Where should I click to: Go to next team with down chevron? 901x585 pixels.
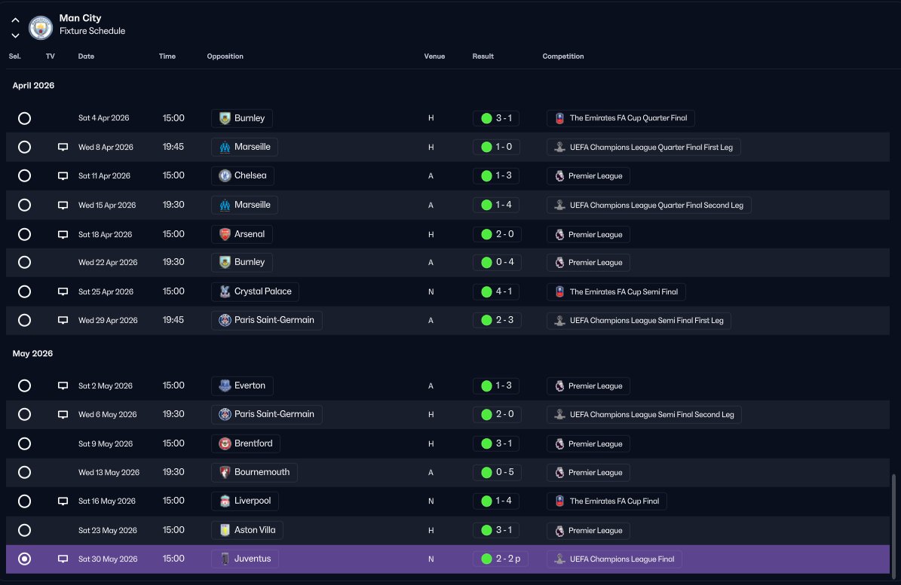(x=16, y=35)
